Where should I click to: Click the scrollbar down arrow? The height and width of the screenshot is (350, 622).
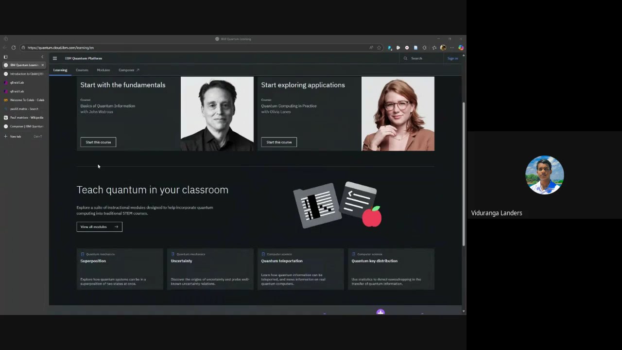click(x=464, y=311)
